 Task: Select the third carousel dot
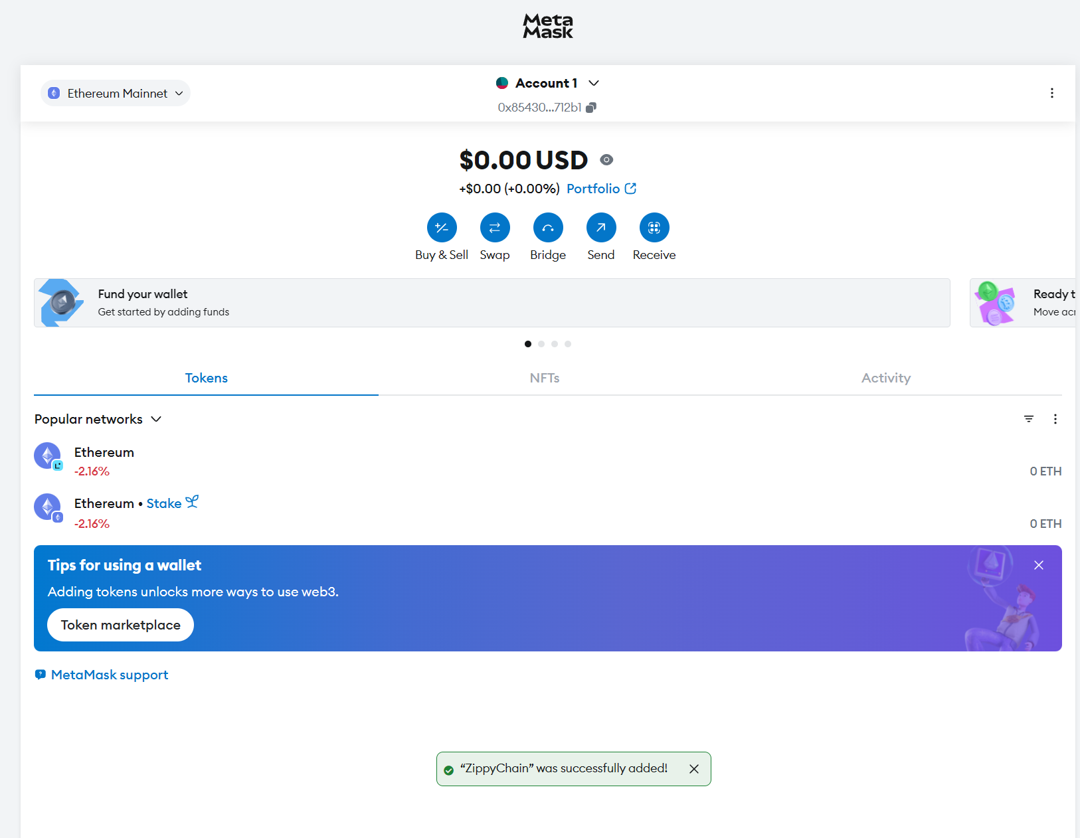pos(555,344)
